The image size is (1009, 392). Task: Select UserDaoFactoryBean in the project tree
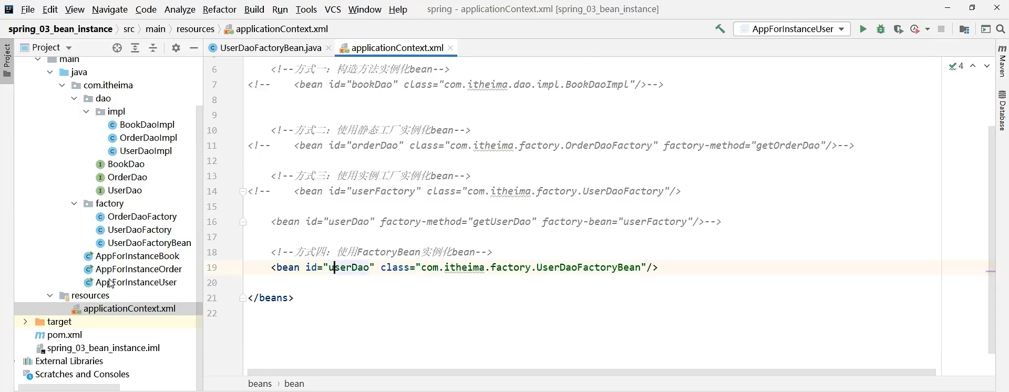[x=149, y=243]
